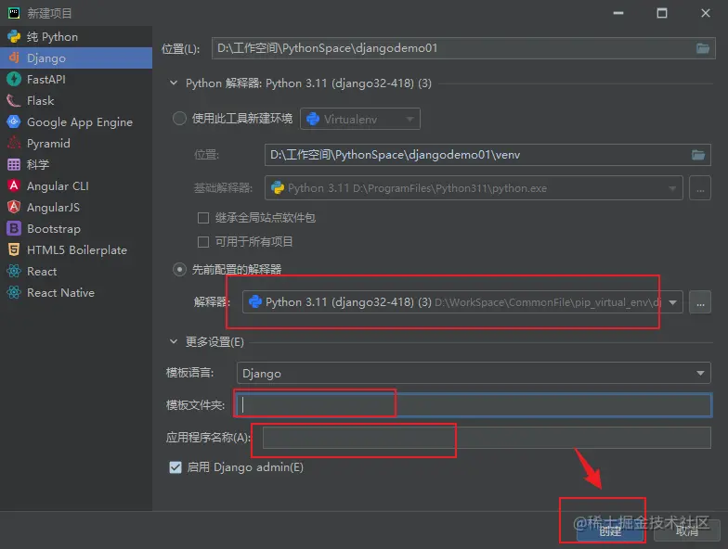Select Pyramid project type
This screenshot has width=728, height=549.
76,143
